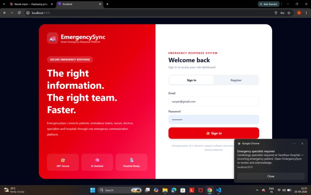
Task: Go back in browser history
Action: (x=5, y=13)
